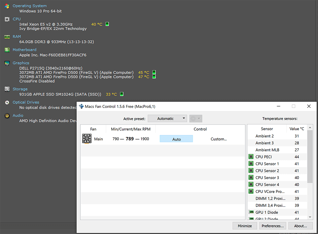318x234 pixels.
Task: Sort sensors by Value °C column header
Action: (x=297, y=129)
